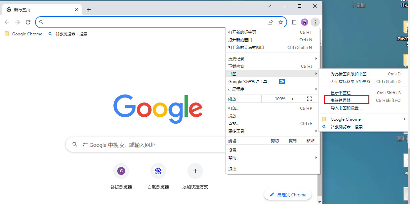Viewport: 410px width, 204px height.
Task: Reload the page with refresh icon
Action: coord(28,22)
